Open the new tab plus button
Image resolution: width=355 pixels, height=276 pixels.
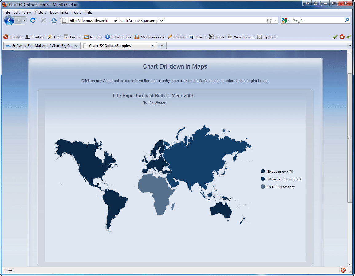pos(162,46)
